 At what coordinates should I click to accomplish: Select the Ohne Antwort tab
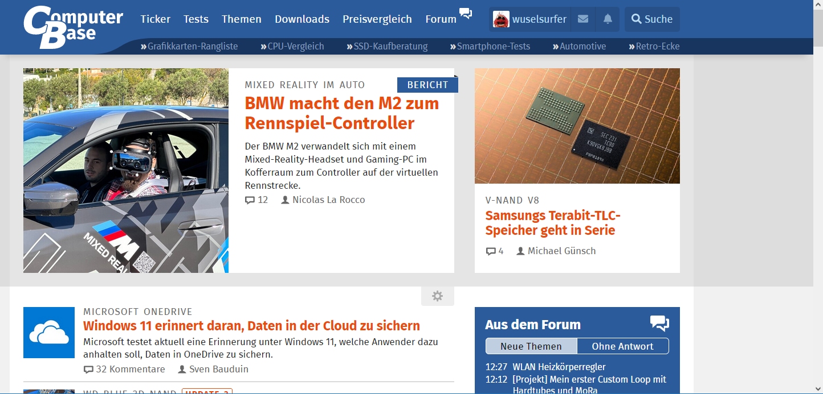(x=623, y=346)
